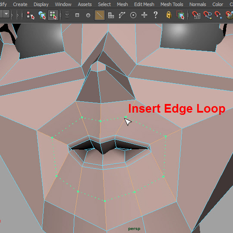The image size is (233, 233).
Task: Enable snap to curves magnet icon
Action: point(207,15)
